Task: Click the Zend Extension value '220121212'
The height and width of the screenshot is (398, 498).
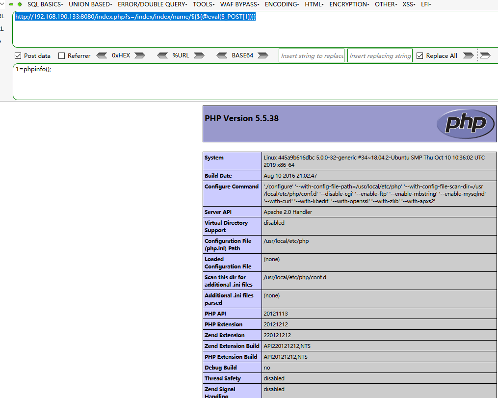Action: tap(277, 335)
